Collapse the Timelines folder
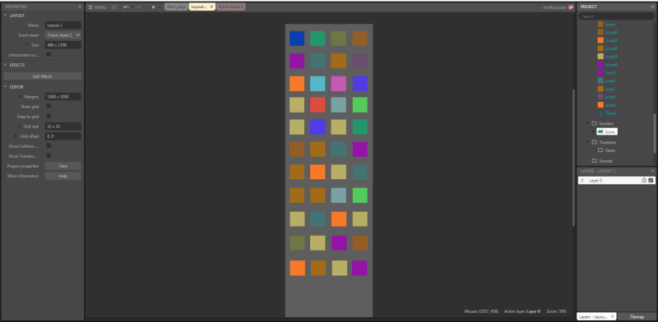658x322 pixels. click(587, 142)
